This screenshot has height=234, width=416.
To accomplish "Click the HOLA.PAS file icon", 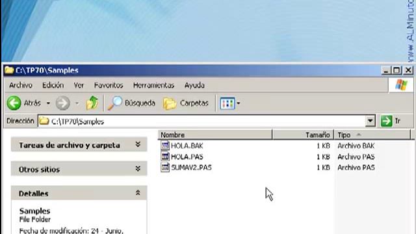I will [165, 157].
